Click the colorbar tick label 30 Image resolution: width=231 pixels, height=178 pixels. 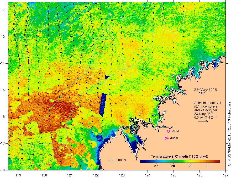207,166
